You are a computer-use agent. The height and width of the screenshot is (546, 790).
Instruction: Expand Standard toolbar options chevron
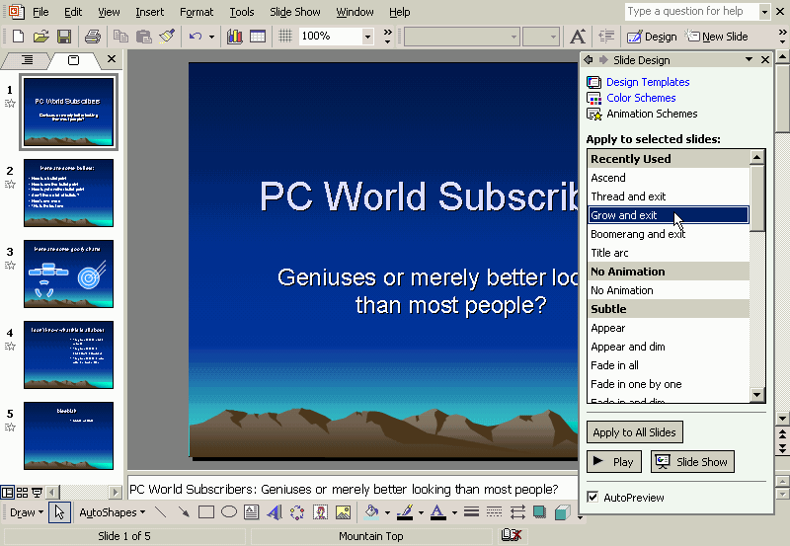(x=387, y=37)
